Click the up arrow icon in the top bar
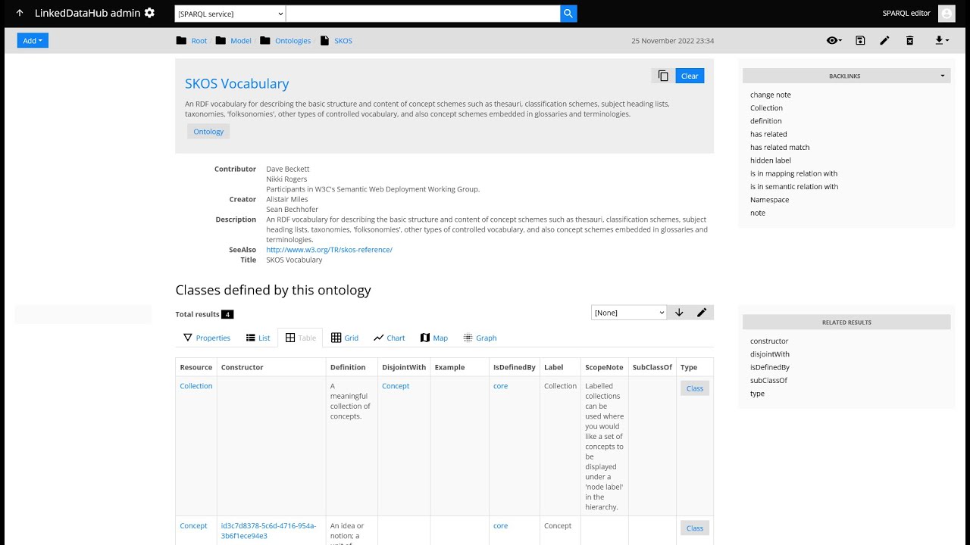Screen dimensions: 970x545 tap(19, 13)
